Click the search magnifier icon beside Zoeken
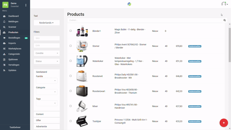 click(225, 21)
